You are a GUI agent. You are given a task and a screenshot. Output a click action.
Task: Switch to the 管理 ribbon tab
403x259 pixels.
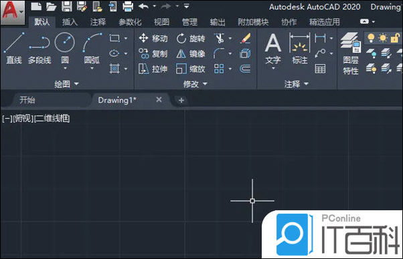tap(189, 22)
